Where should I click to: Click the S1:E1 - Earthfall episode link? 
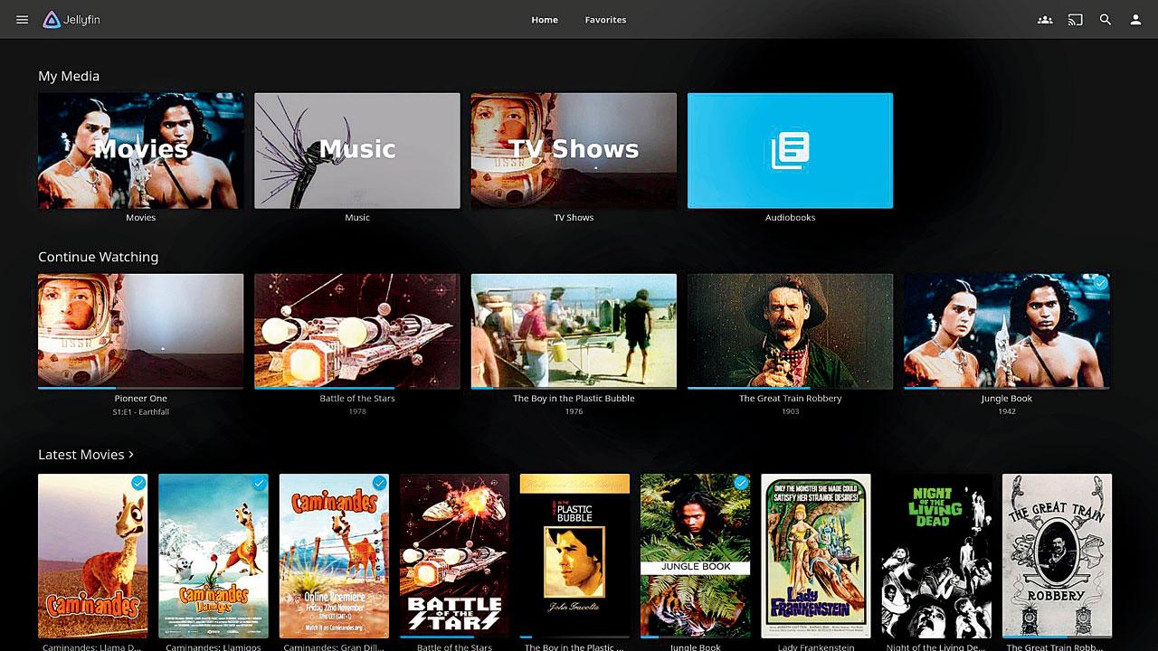(x=140, y=412)
